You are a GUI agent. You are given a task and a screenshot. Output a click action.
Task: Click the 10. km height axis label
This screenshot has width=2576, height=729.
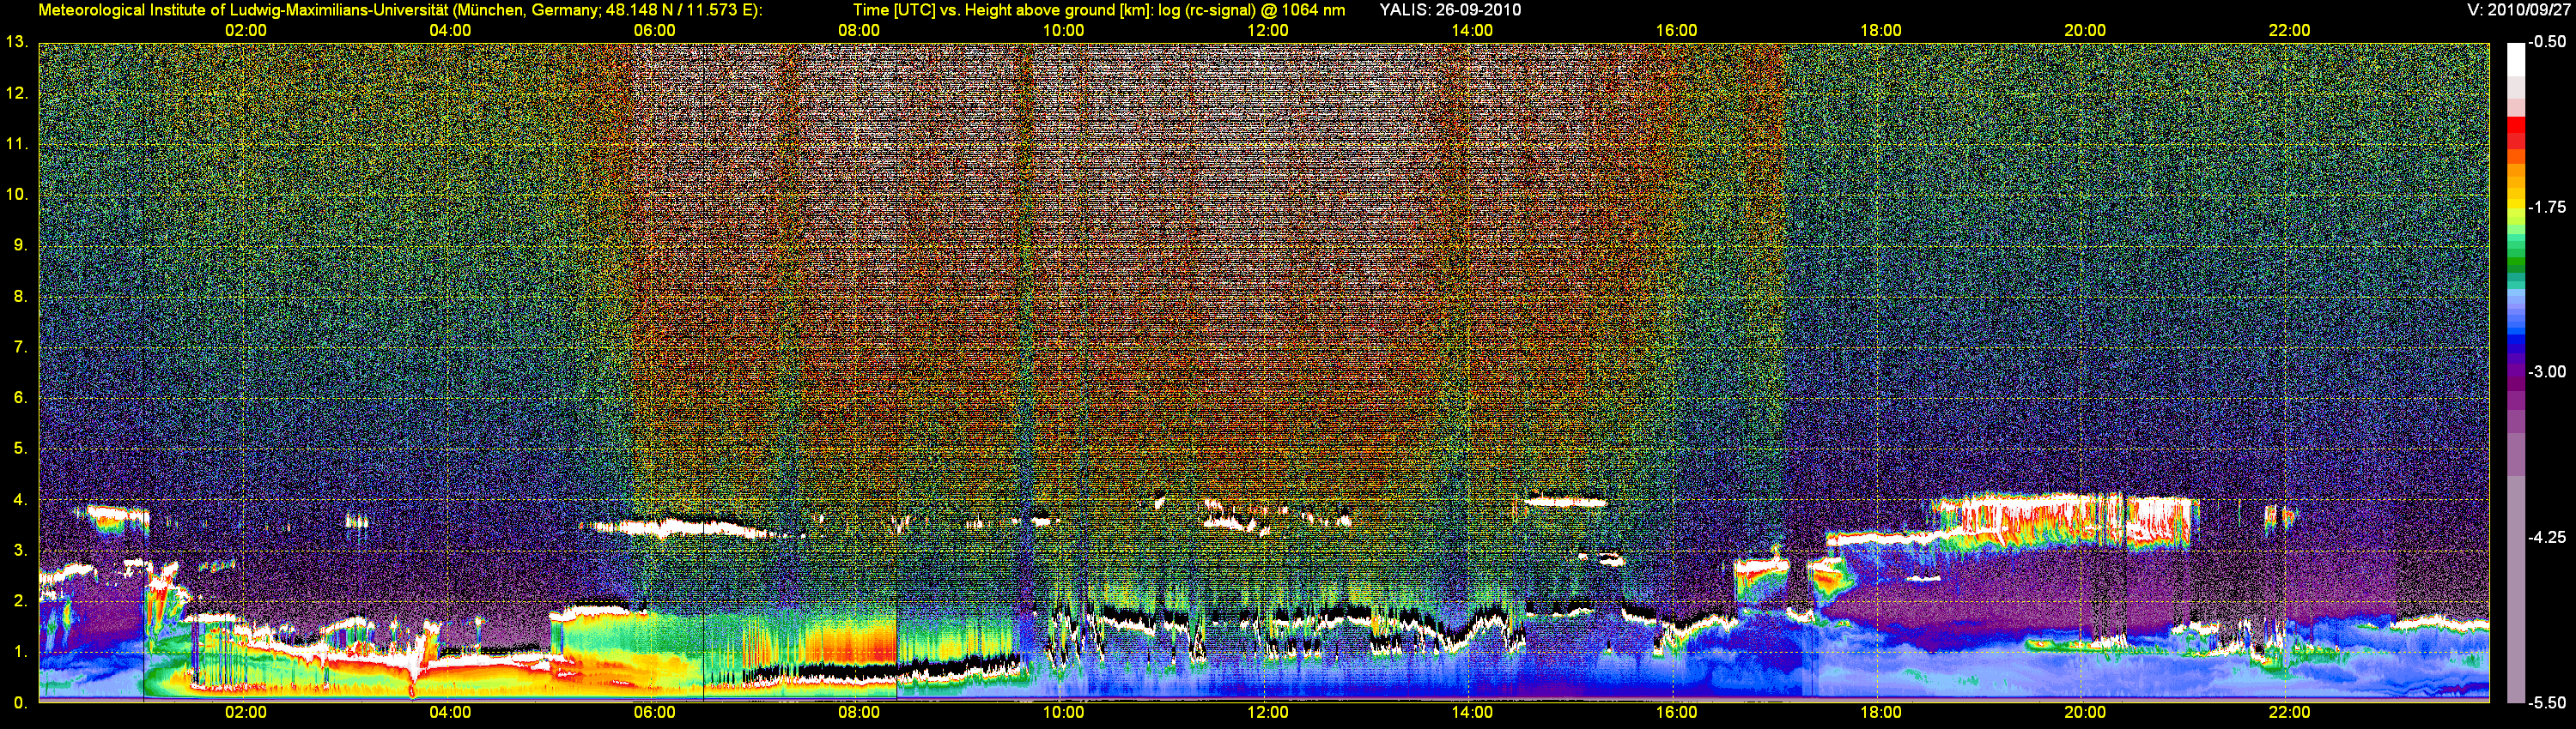click(x=17, y=195)
